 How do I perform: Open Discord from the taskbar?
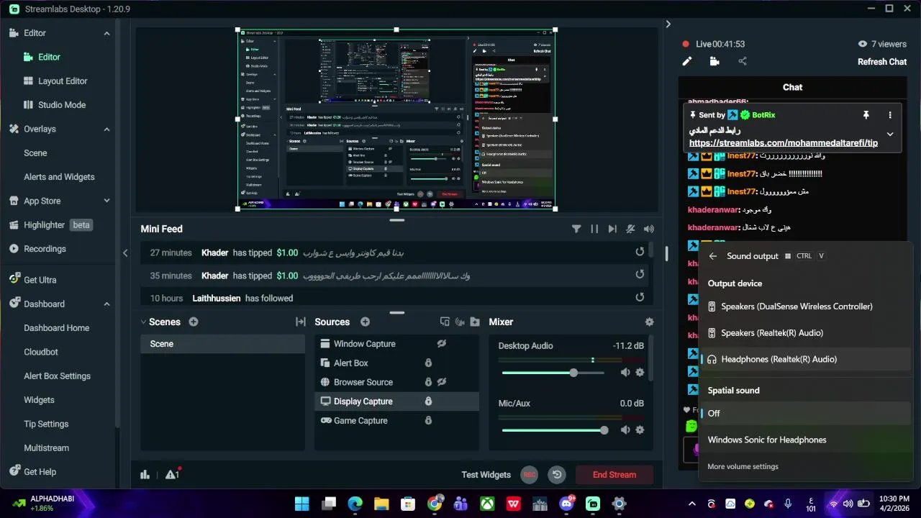click(567, 504)
